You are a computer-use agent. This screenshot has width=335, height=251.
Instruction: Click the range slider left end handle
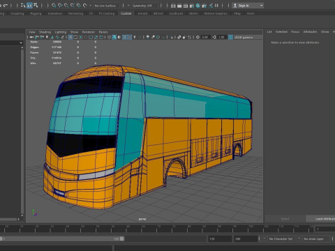click(x=1, y=238)
